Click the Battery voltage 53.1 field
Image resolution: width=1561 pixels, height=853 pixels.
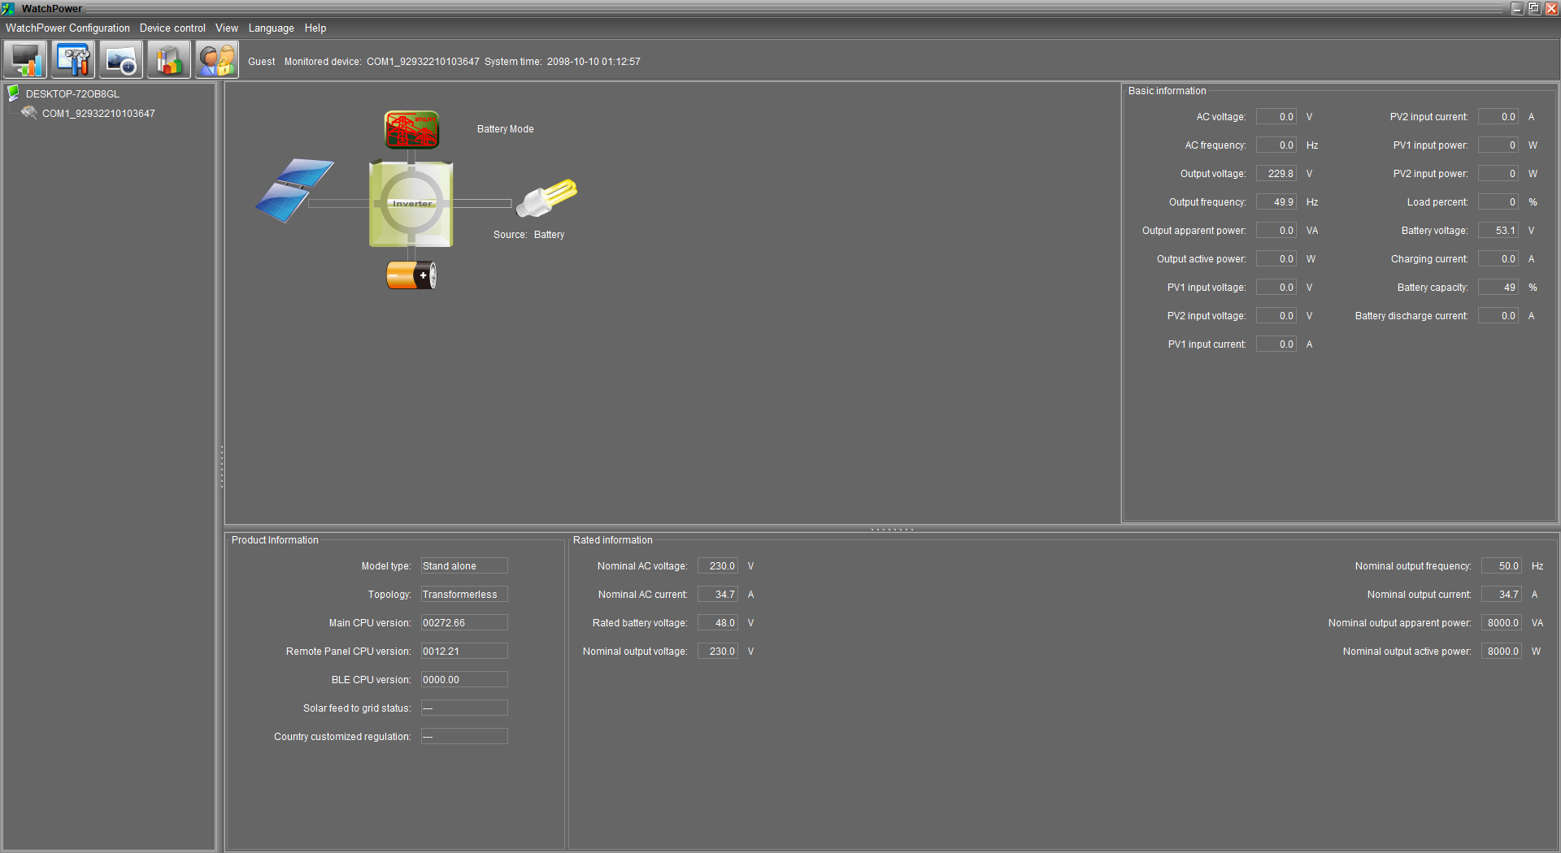1498,231
